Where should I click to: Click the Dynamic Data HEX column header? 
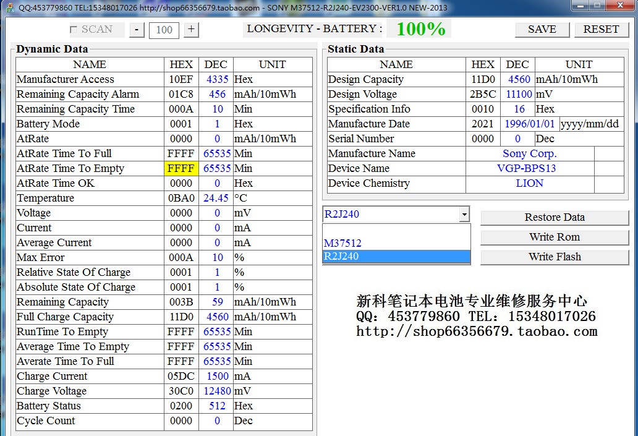pyautogui.click(x=181, y=65)
